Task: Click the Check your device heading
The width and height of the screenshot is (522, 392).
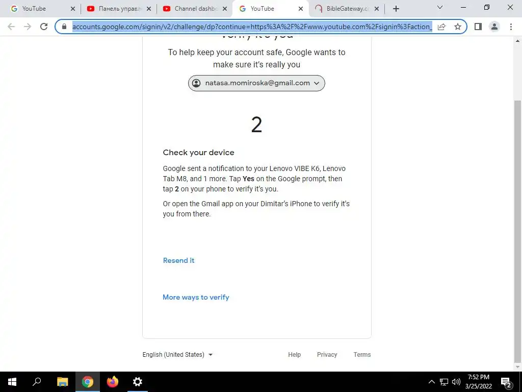Action: [x=198, y=152]
